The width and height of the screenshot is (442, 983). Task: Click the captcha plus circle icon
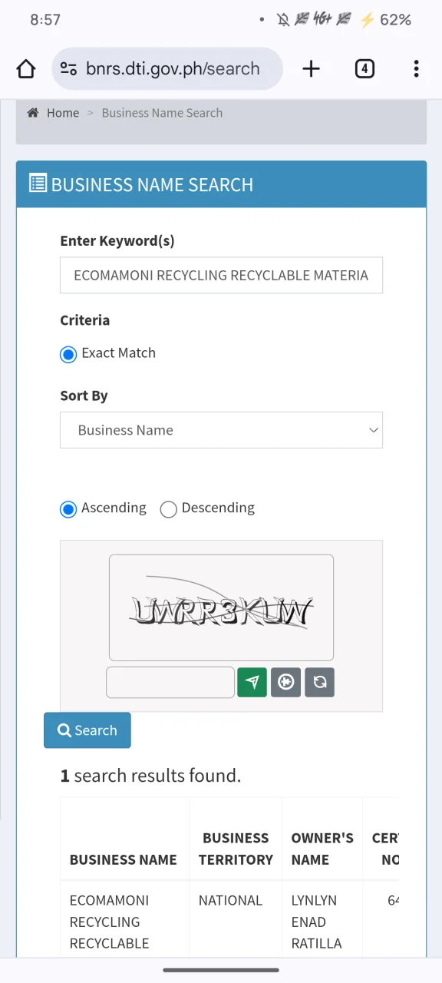(285, 682)
